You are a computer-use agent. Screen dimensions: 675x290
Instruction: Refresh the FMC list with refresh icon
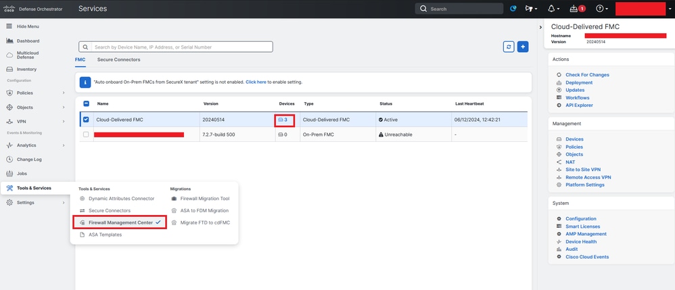509,47
